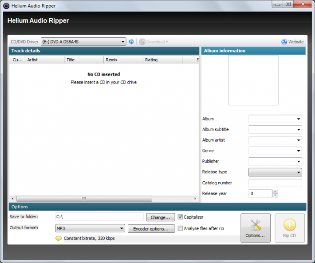
Task: Decrease Release year with down arrow
Action: pyautogui.click(x=275, y=195)
